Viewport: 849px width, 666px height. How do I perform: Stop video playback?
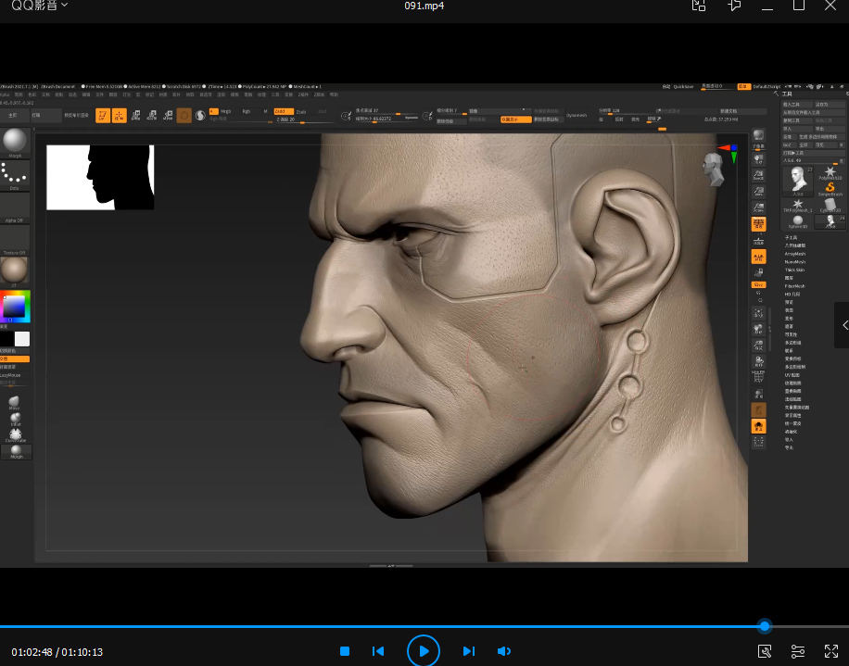[x=345, y=651]
